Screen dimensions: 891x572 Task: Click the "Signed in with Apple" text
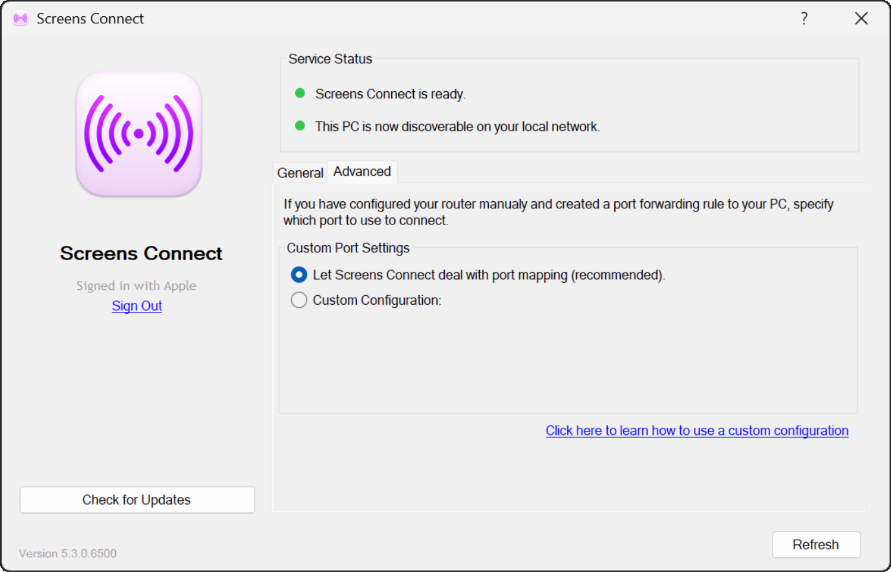[x=136, y=286]
